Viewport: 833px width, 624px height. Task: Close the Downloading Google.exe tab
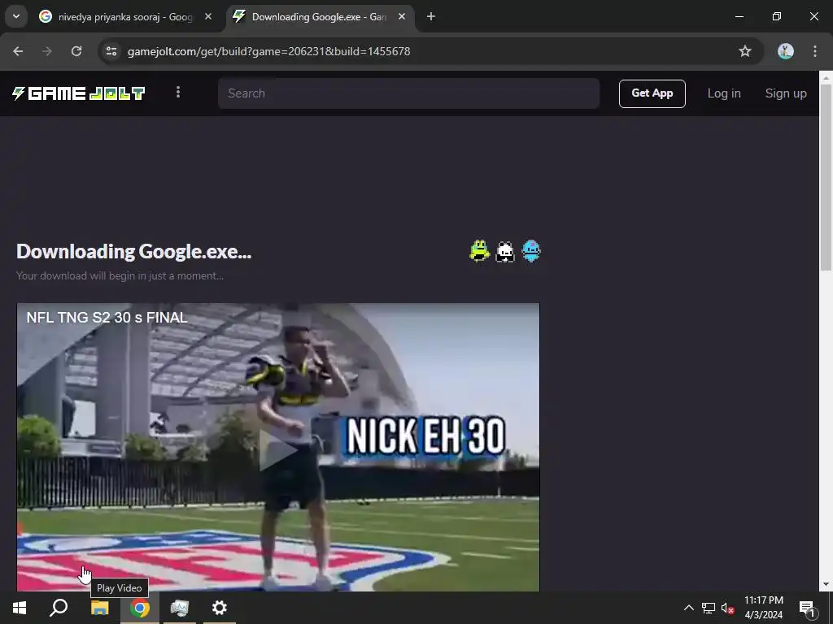[402, 17]
